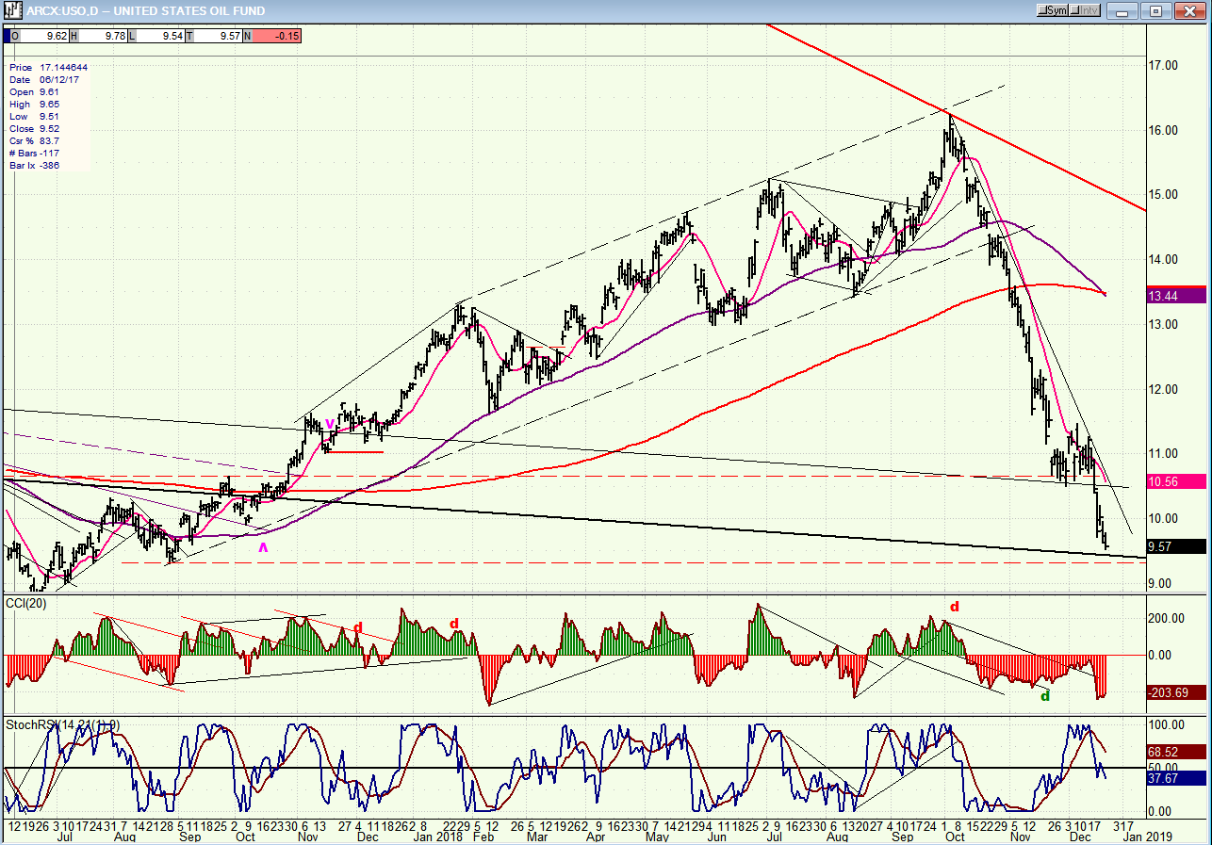This screenshot has width=1212, height=845.
Task: Click the 68.52 StochRSI value label
Action: click(1176, 753)
